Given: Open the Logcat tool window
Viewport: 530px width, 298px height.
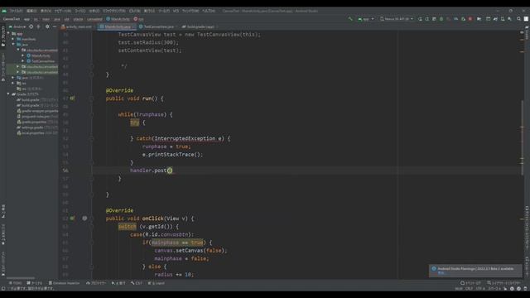Looking at the screenshot, I should coord(157,283).
